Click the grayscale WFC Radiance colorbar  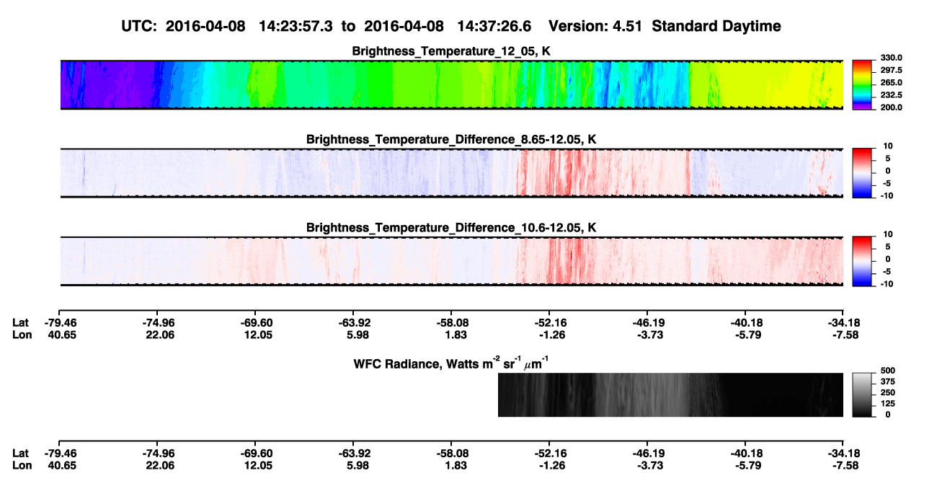pyautogui.click(x=862, y=394)
